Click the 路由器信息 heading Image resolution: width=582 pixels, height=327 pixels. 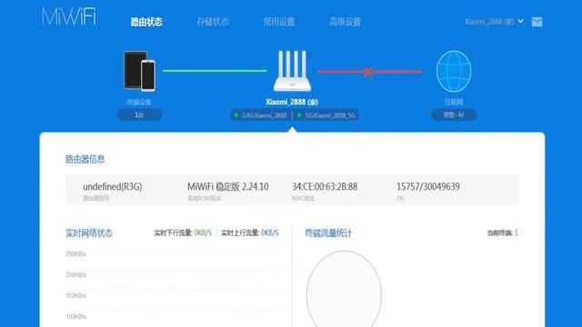point(85,159)
